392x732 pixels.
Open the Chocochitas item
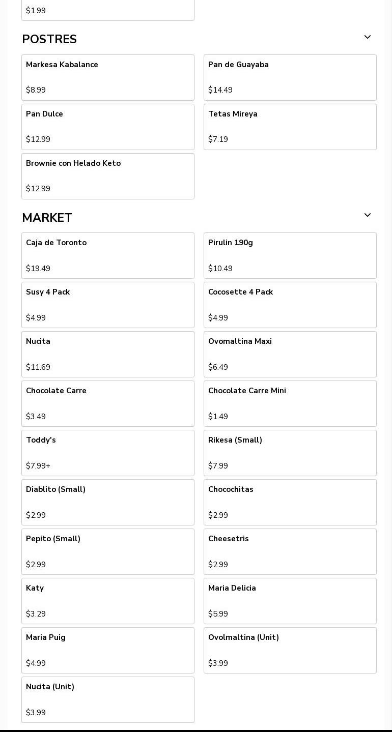pyautogui.click(x=290, y=502)
